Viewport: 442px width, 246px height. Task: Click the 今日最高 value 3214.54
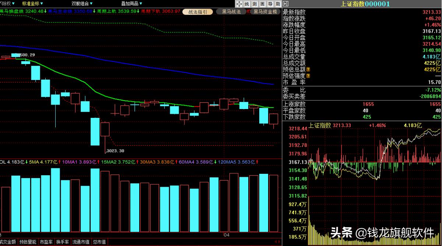432,44
